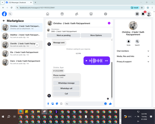The width and height of the screenshot is (155, 124).
Task: Choose a sticker icon
Action: click(57, 104)
